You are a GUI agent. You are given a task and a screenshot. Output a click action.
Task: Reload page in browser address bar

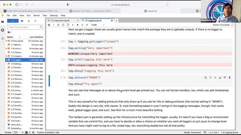167,5
